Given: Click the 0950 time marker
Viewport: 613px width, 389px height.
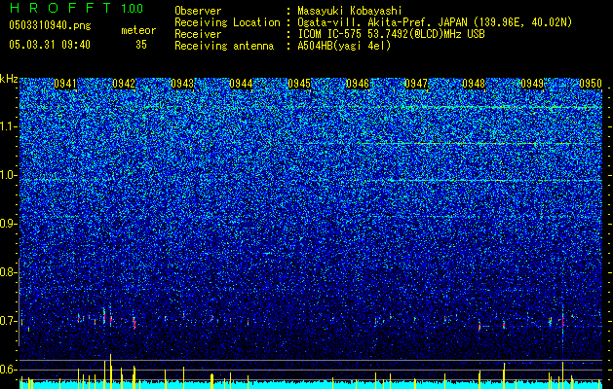Looking at the screenshot, I should coord(591,84).
